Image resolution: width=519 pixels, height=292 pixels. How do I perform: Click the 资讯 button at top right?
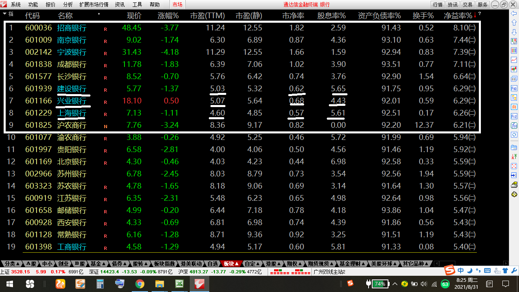[x=453, y=4]
